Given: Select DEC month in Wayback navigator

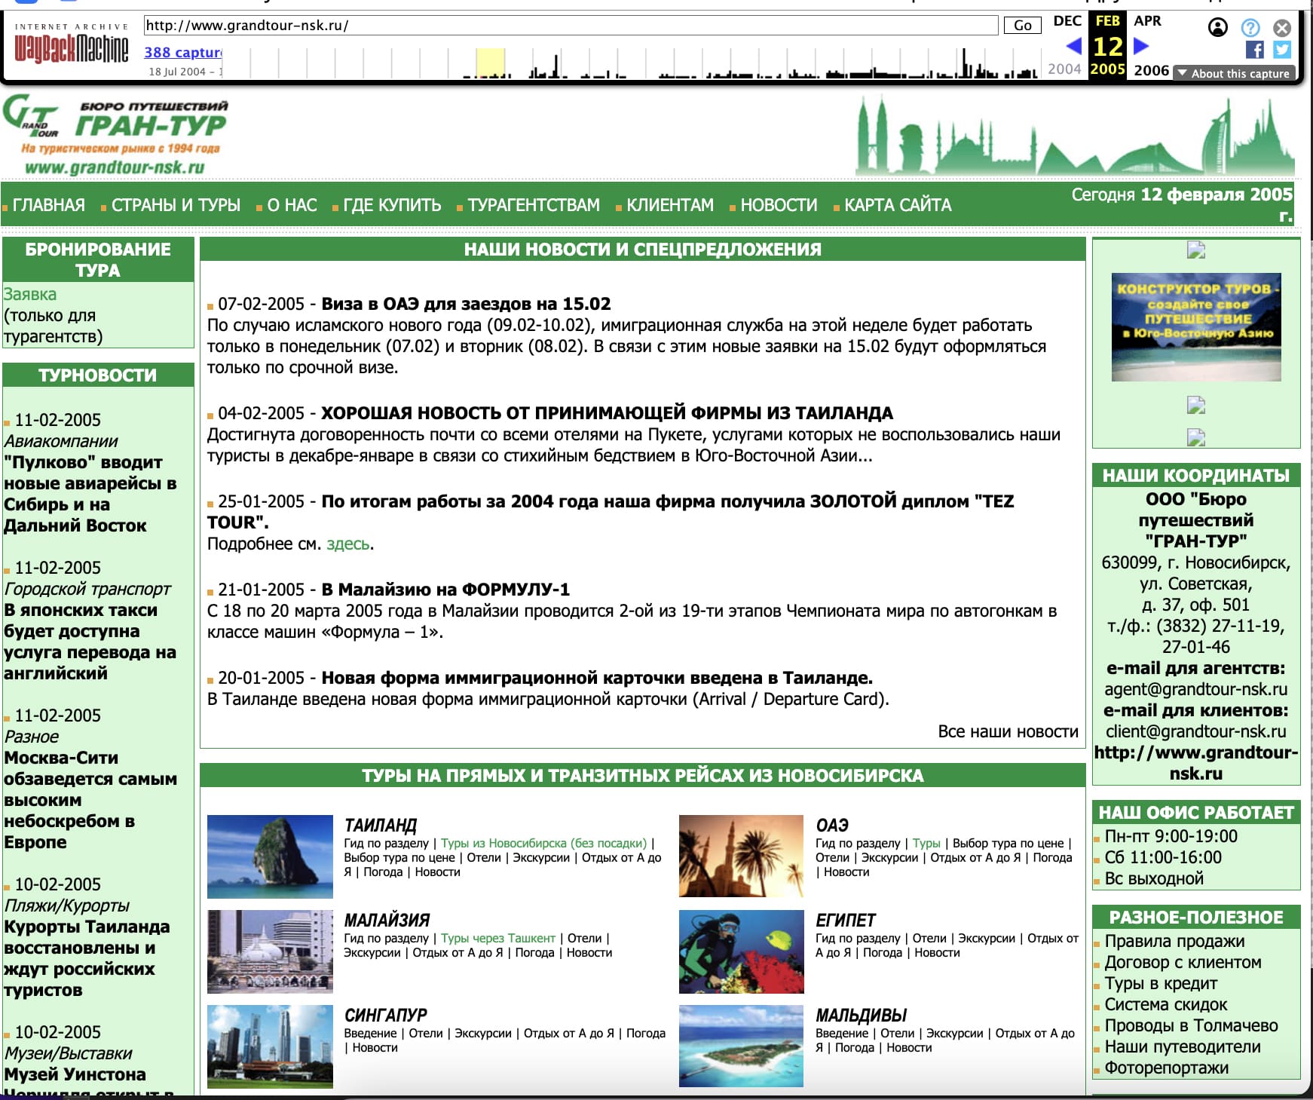Looking at the screenshot, I should point(1067,21).
